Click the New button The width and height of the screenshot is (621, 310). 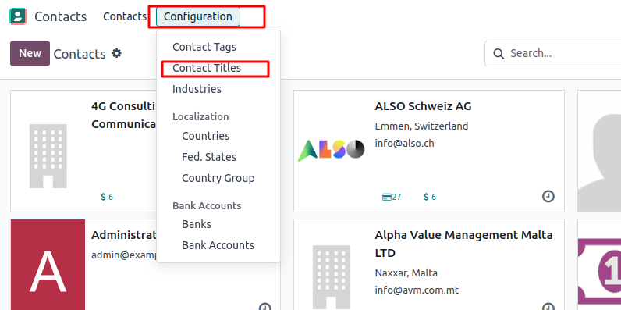click(30, 54)
